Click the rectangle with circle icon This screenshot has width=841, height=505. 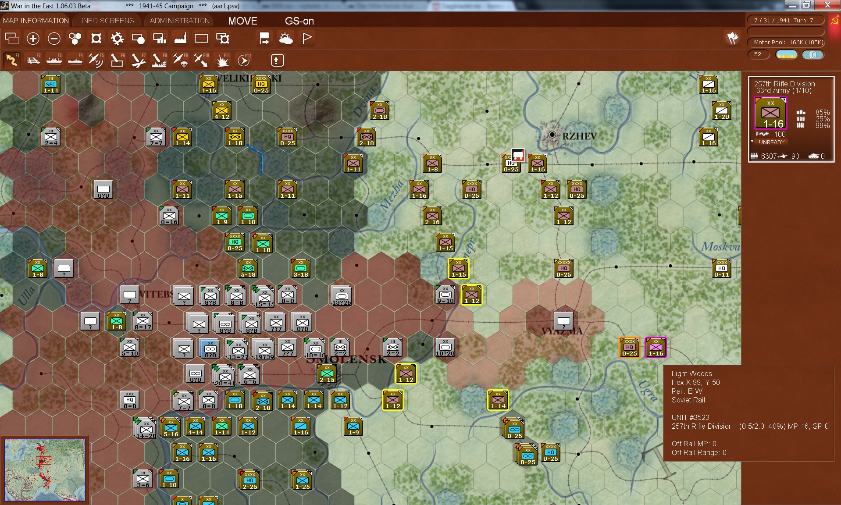pyautogui.click(x=138, y=39)
